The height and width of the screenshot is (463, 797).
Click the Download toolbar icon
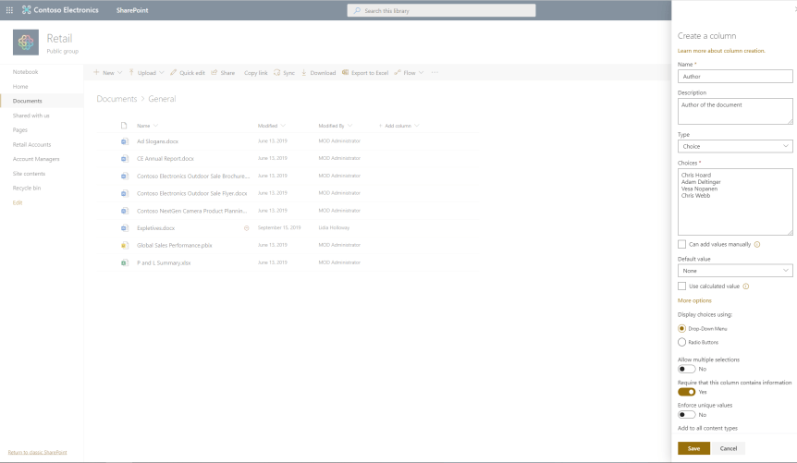tap(304, 72)
